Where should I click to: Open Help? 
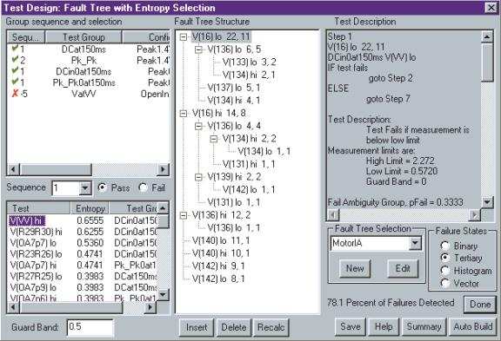point(384,326)
